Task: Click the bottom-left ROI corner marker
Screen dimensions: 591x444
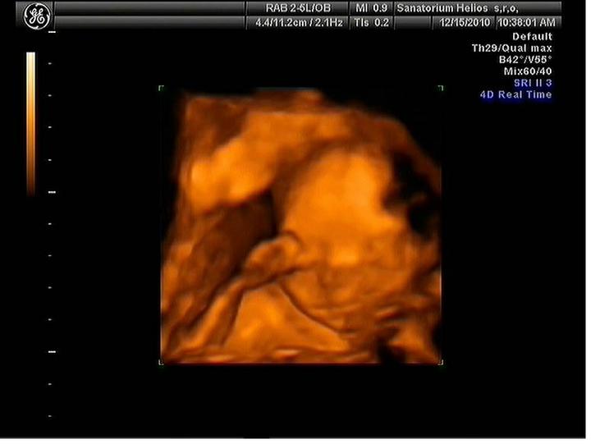Action: click(162, 361)
